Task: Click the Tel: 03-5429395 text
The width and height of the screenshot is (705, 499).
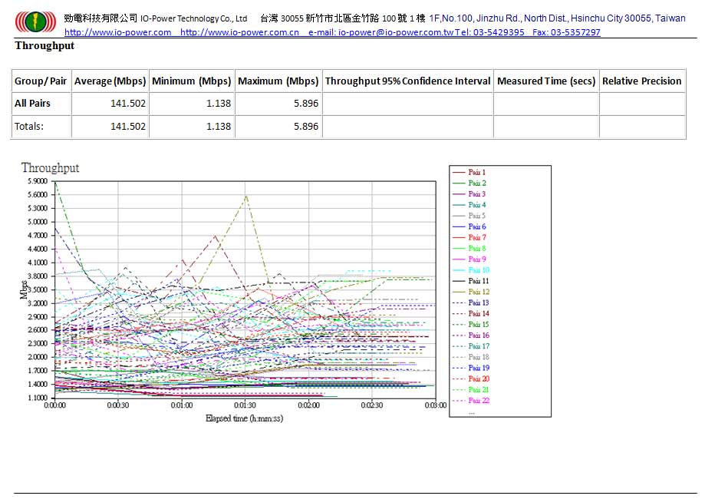Action: (489, 32)
